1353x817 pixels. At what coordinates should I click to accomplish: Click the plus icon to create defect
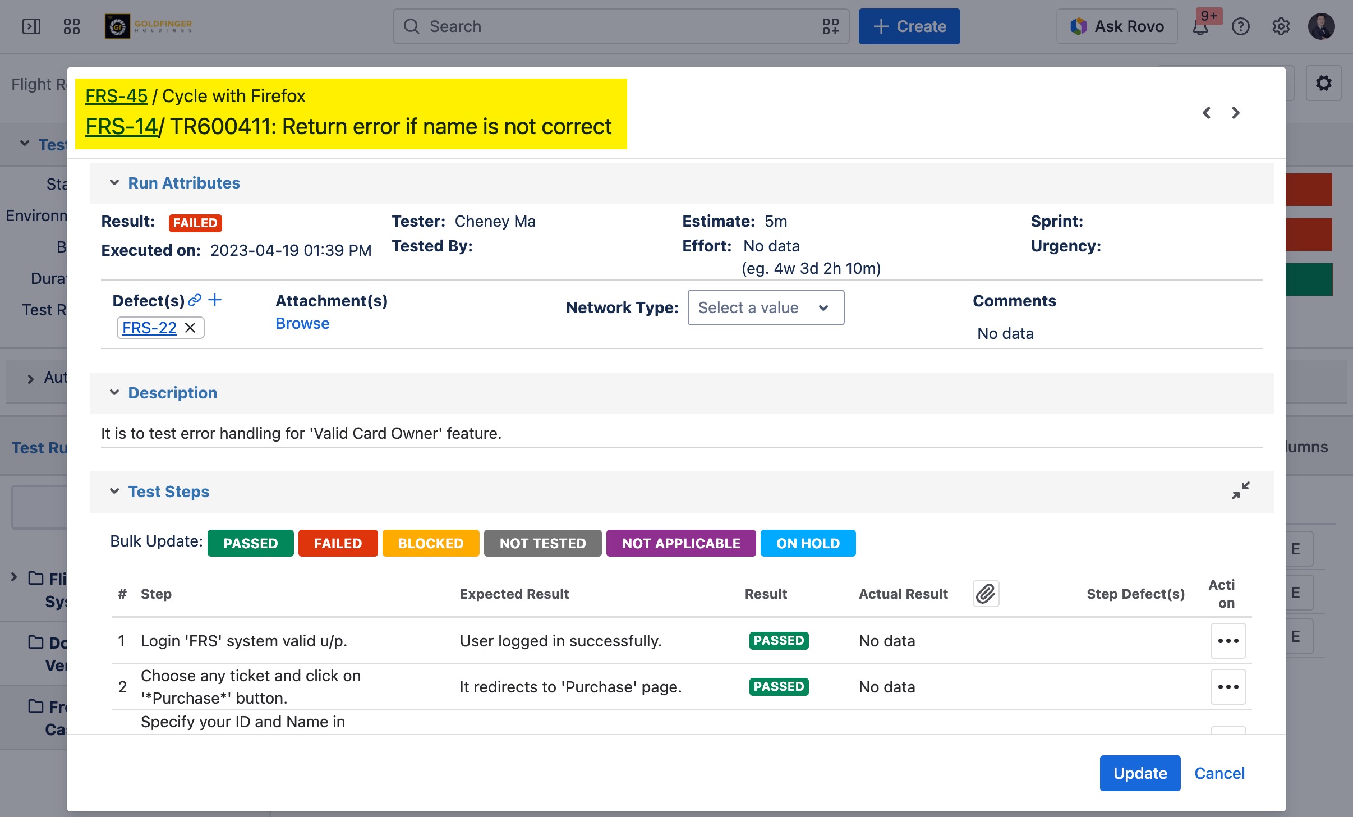(215, 300)
